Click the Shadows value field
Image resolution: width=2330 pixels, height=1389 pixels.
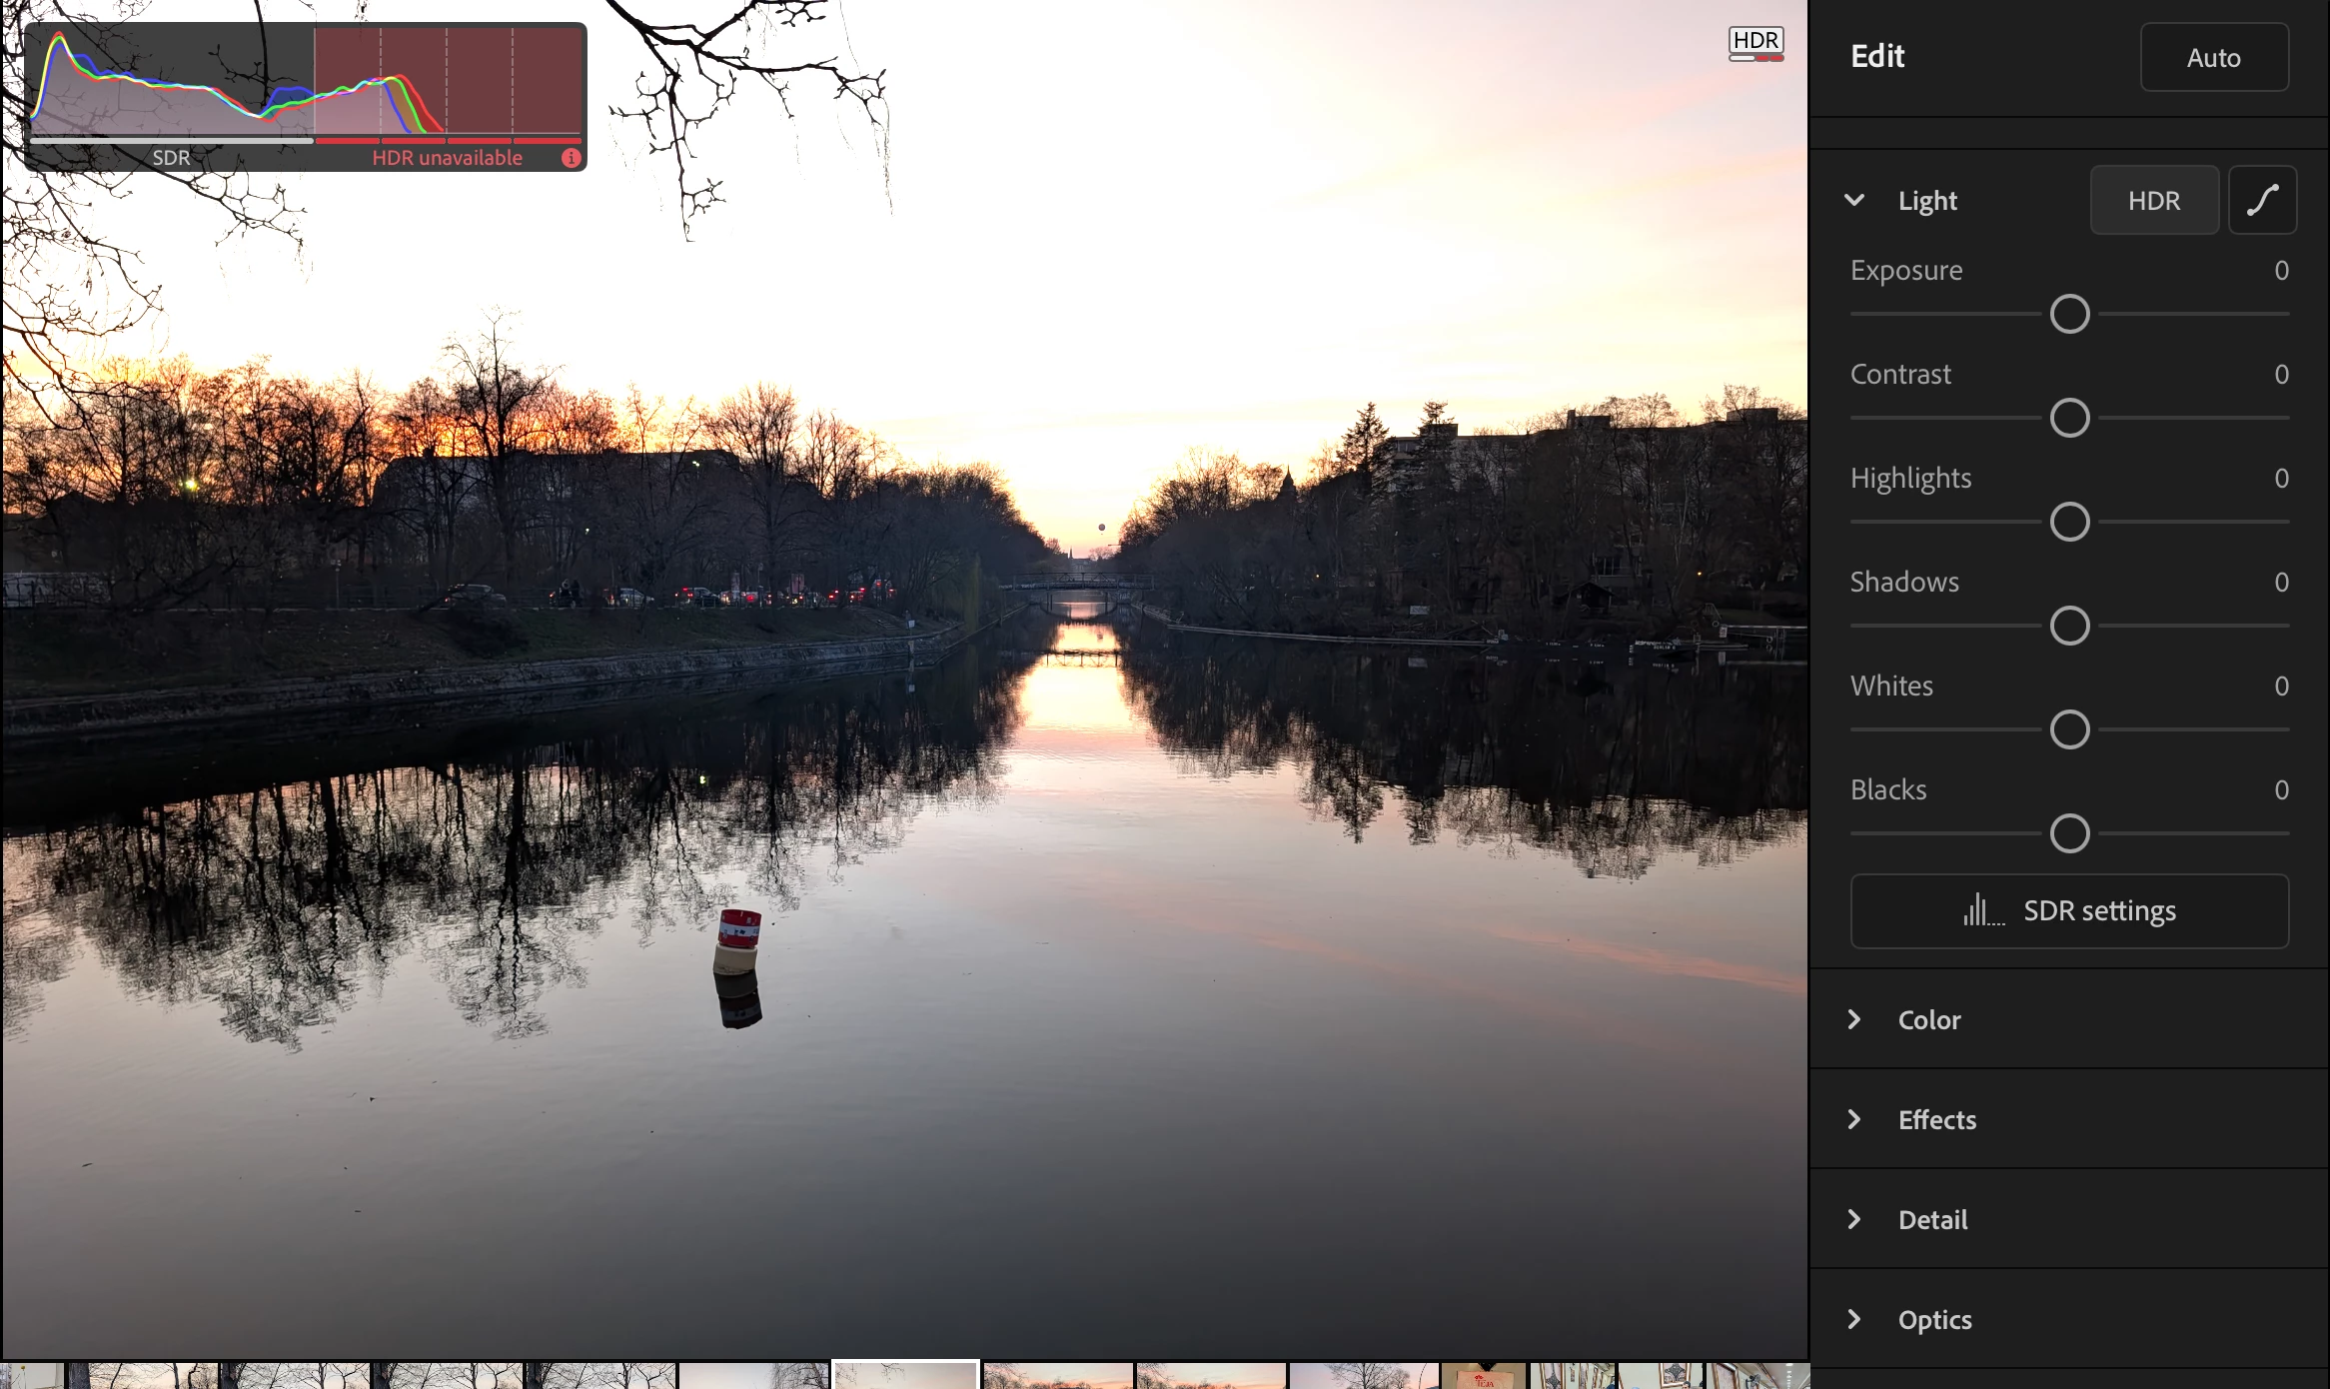coord(2280,582)
